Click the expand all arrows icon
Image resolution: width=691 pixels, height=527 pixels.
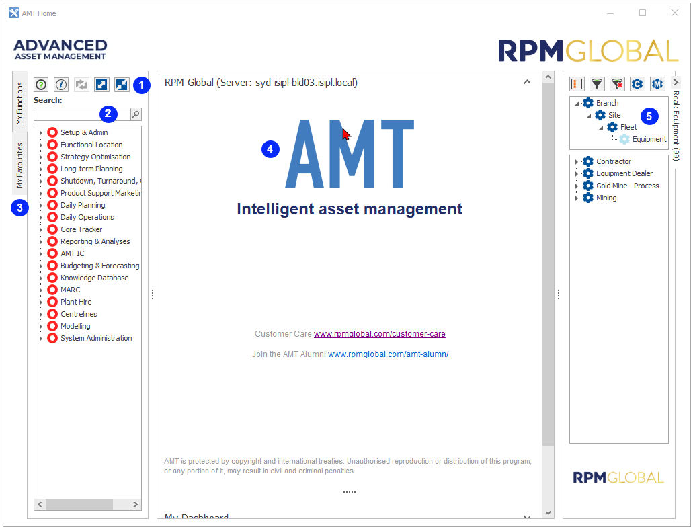101,85
